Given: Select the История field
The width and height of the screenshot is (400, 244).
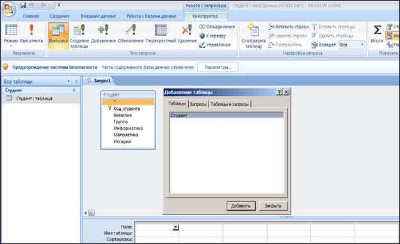Looking at the screenshot, I should 122,141.
